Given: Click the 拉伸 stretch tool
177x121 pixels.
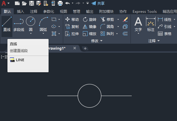Looking at the screenshot, I should 72,34.
